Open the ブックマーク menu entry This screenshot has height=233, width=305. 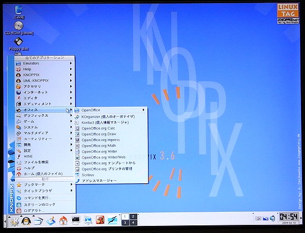tap(45, 185)
